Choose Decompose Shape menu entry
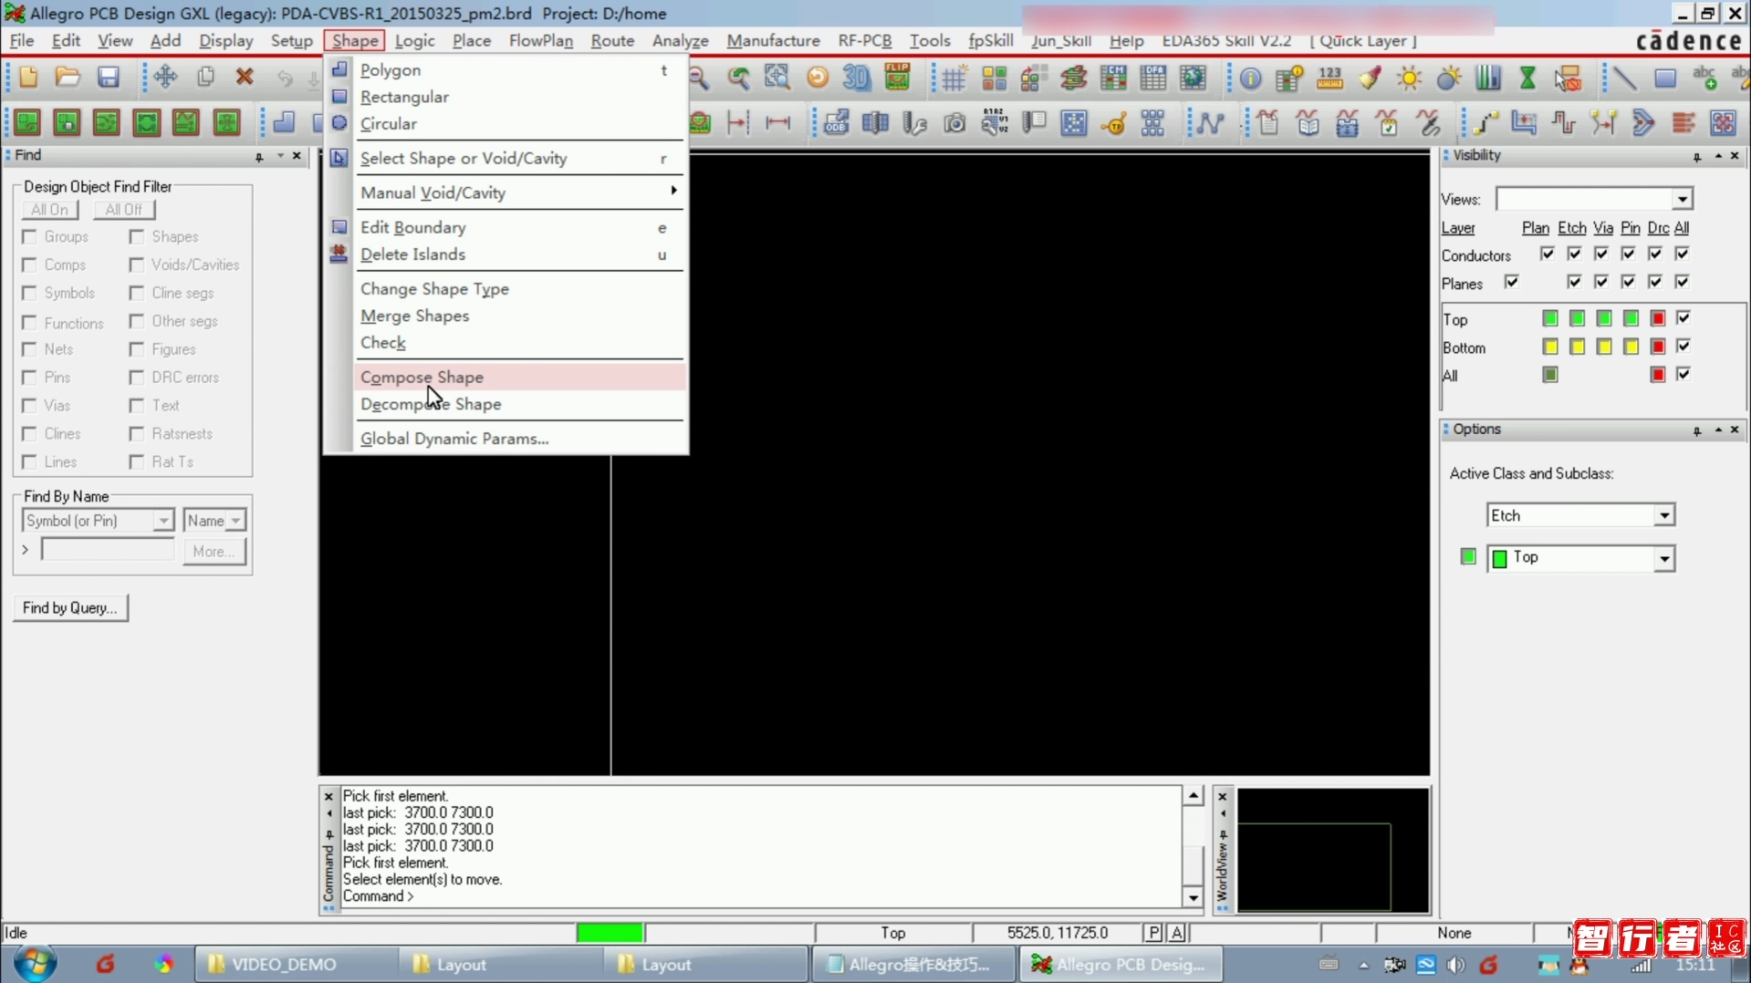Screen dimensions: 1751x983 pos(520,404)
